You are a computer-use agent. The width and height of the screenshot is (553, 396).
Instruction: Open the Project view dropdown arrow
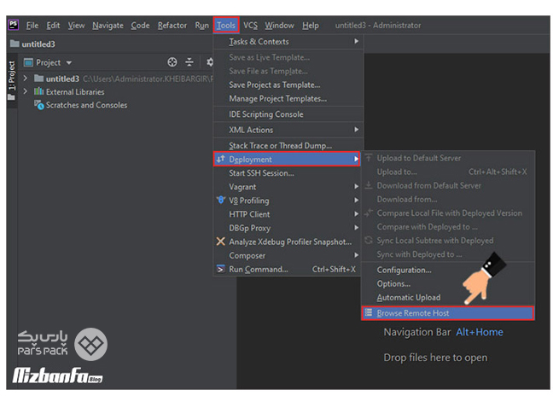(69, 63)
